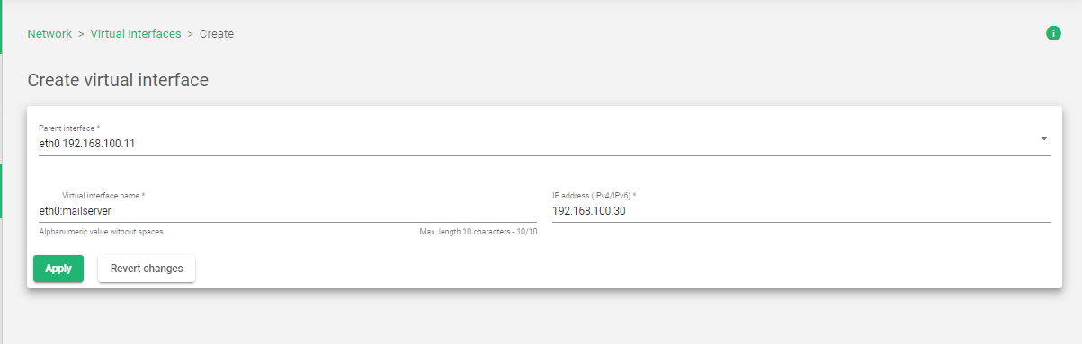Click the Create virtual interface heading
The width and height of the screenshot is (1082, 344).
coord(118,80)
